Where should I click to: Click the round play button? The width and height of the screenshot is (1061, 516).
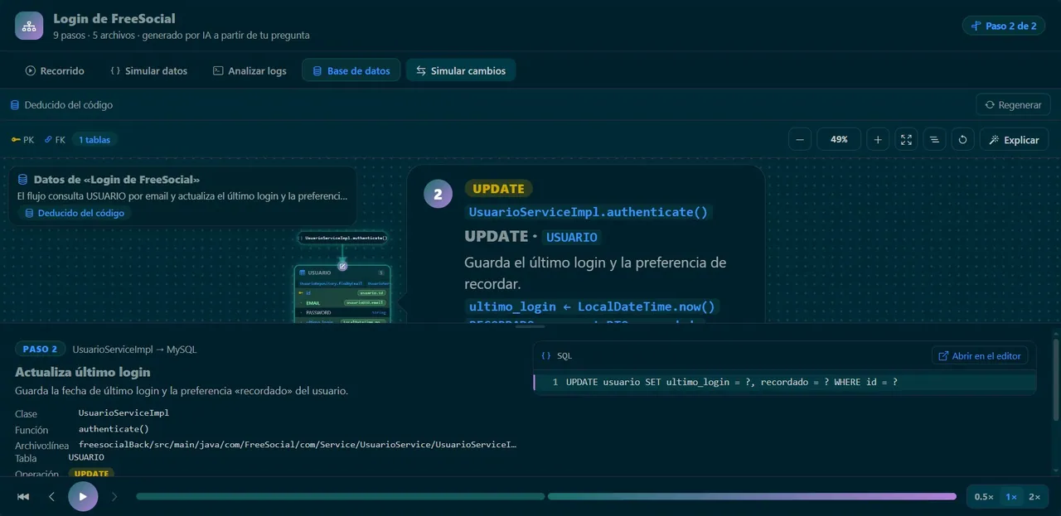(x=83, y=496)
